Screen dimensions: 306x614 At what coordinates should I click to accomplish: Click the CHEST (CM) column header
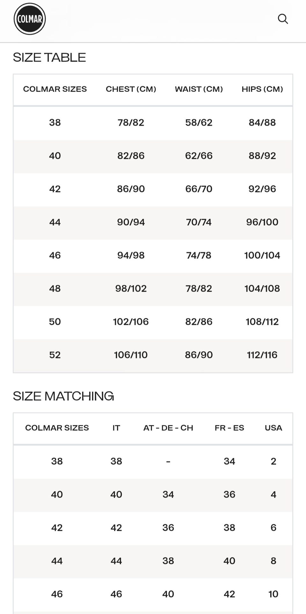point(131,89)
